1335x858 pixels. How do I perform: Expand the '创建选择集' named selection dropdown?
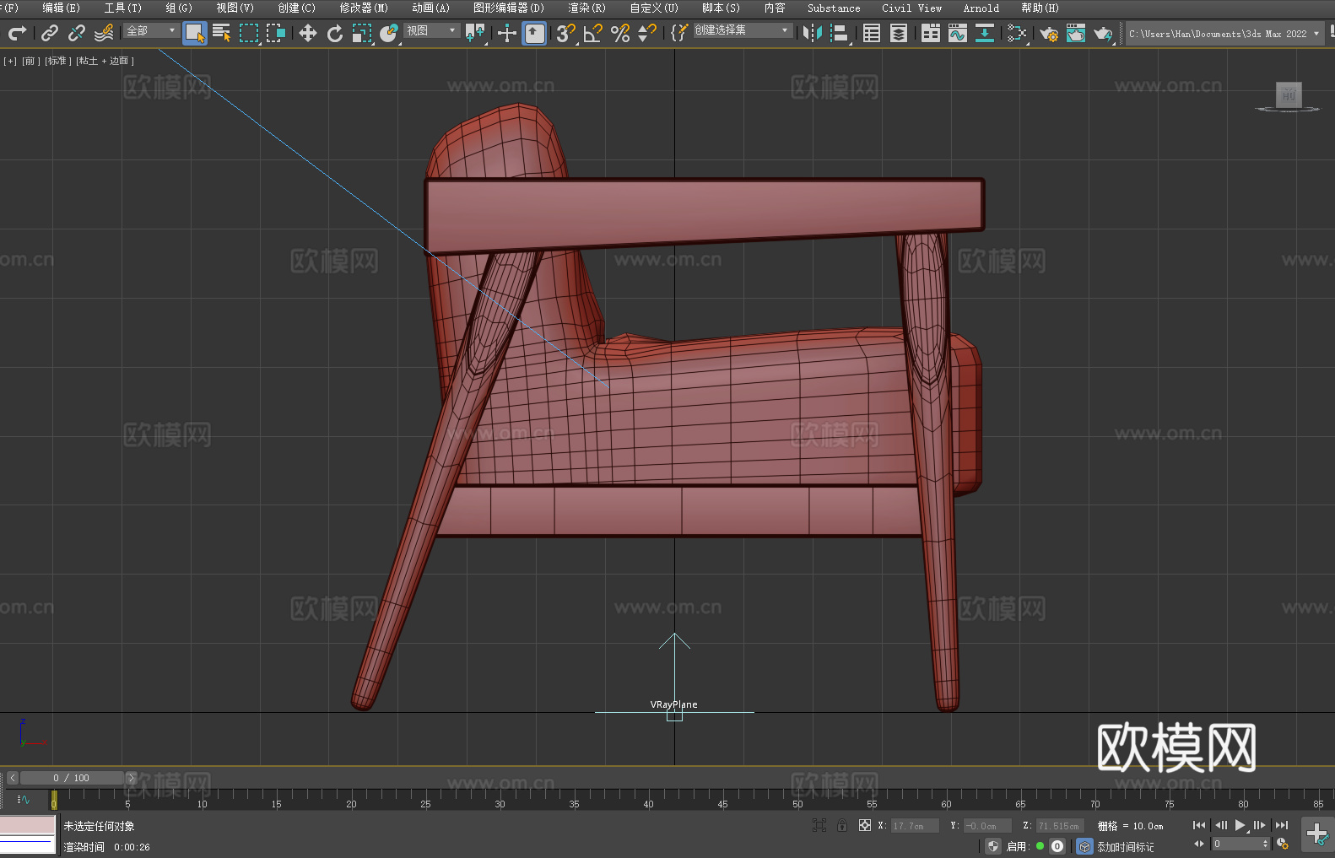[743, 30]
